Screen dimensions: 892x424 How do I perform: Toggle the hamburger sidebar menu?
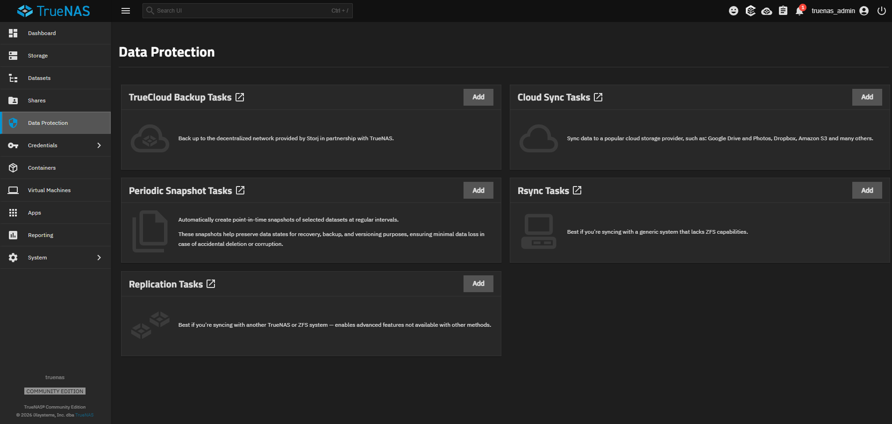126,11
